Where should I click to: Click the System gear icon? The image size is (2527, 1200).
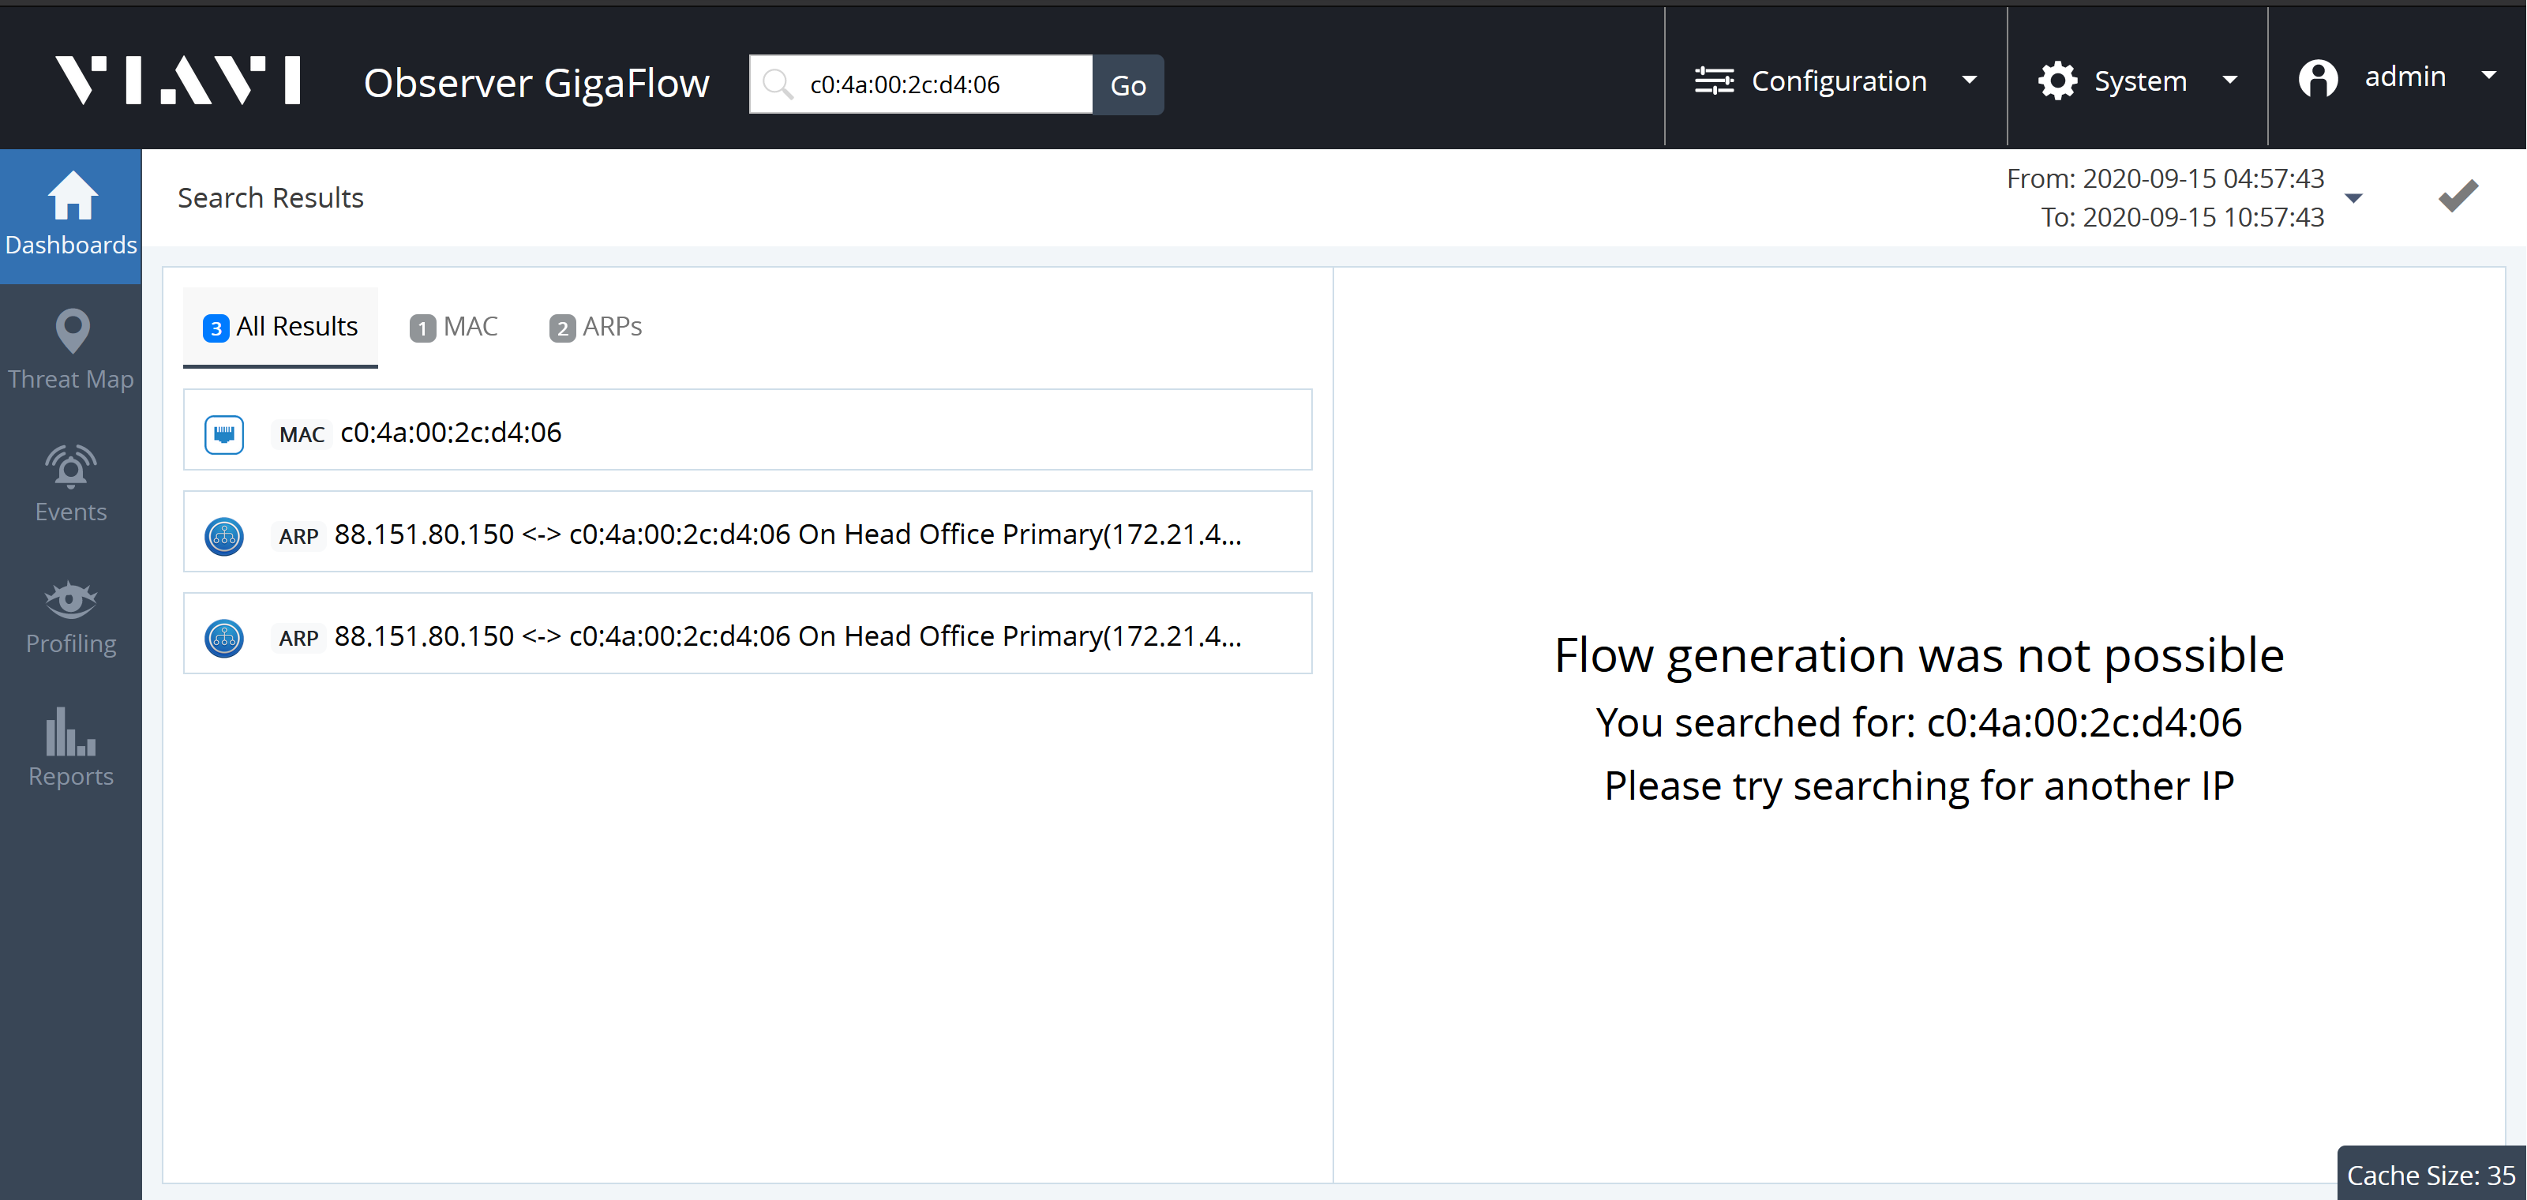2057,81
